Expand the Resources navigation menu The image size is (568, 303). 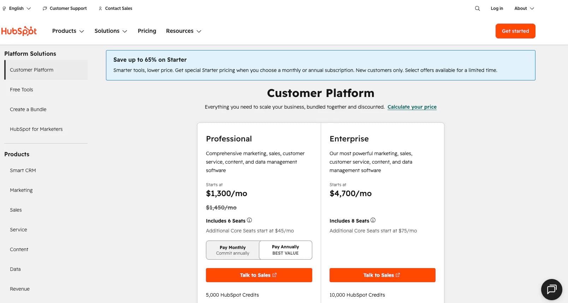tap(184, 31)
